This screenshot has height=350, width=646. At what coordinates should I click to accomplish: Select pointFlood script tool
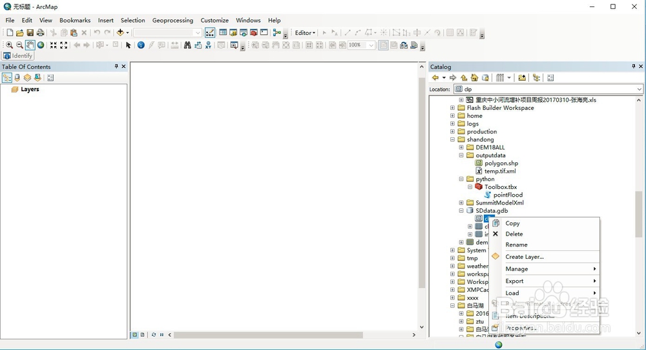[508, 195]
